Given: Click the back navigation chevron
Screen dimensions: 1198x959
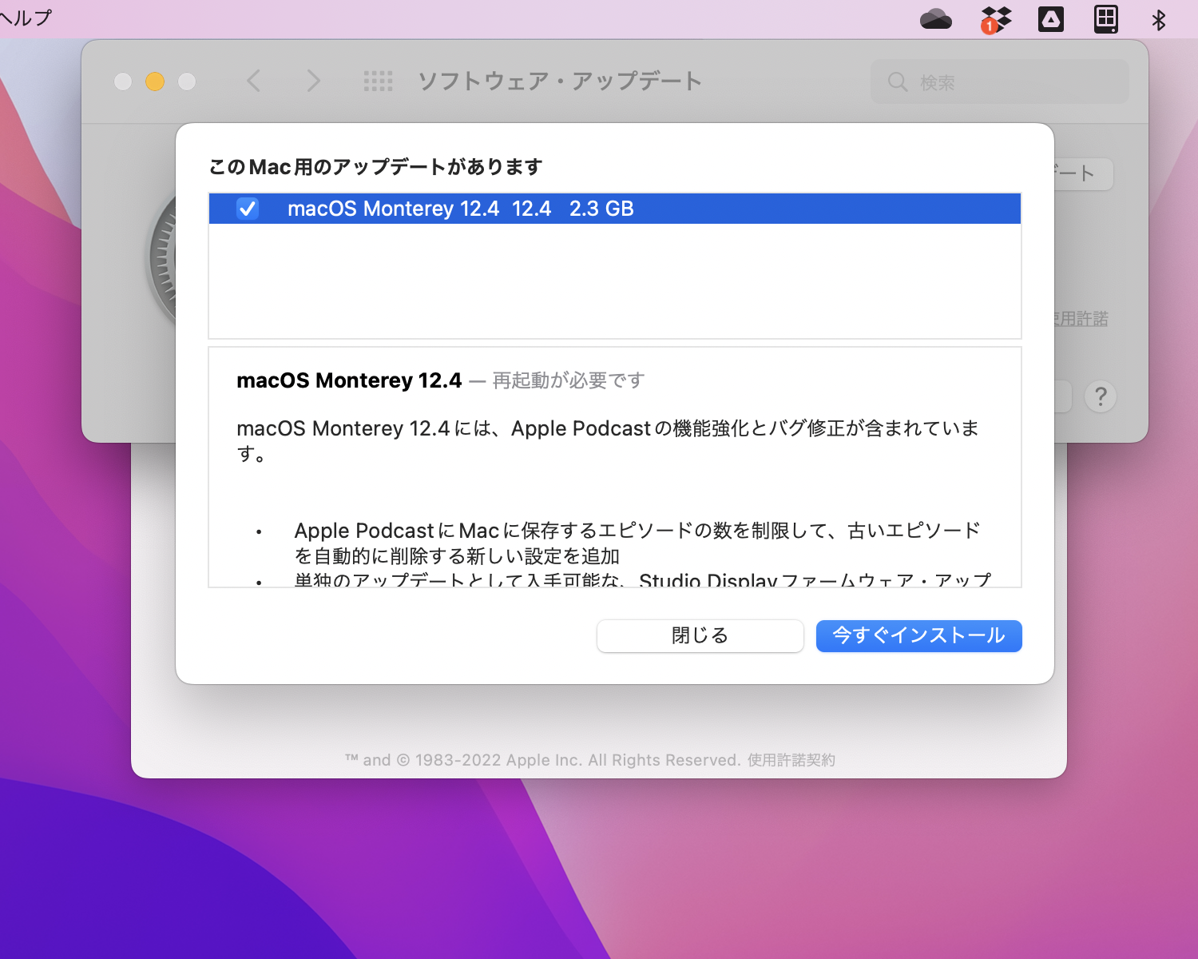Looking at the screenshot, I should tap(253, 81).
